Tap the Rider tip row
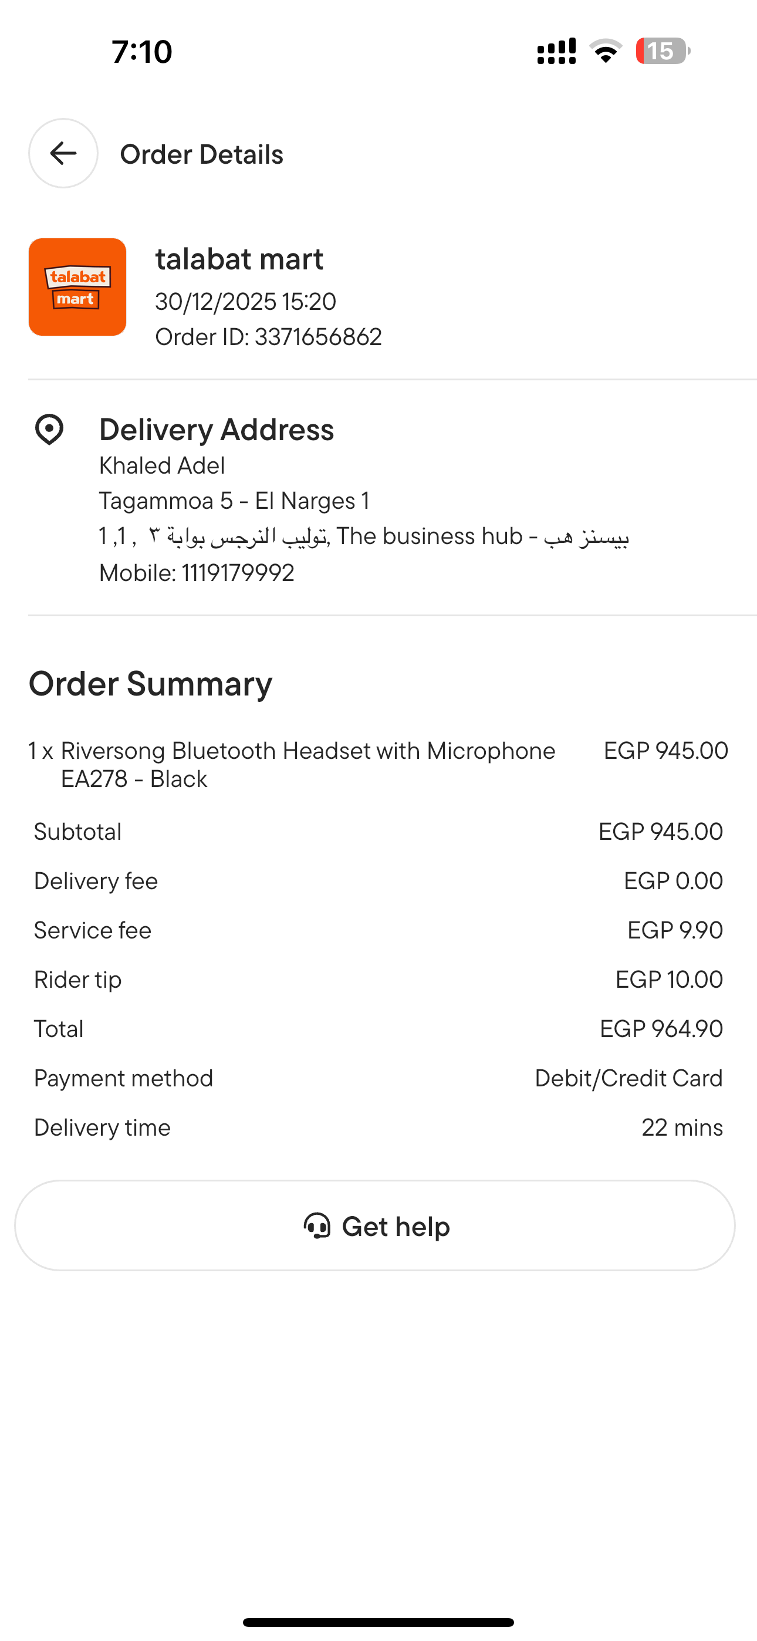The image size is (757, 1641). point(378,980)
